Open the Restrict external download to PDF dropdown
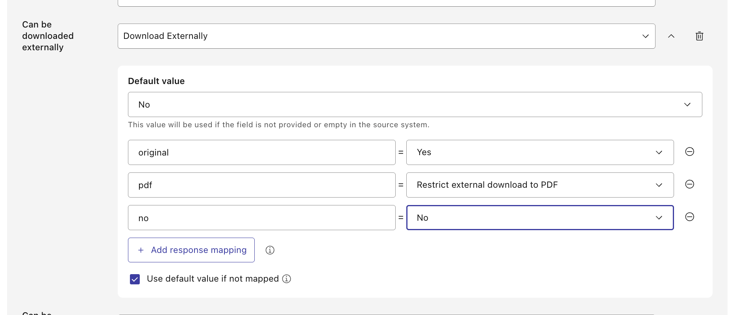Image resolution: width=737 pixels, height=315 pixels. point(539,185)
